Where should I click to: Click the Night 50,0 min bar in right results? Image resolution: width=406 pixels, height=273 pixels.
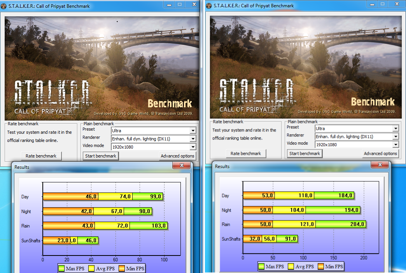point(258,210)
